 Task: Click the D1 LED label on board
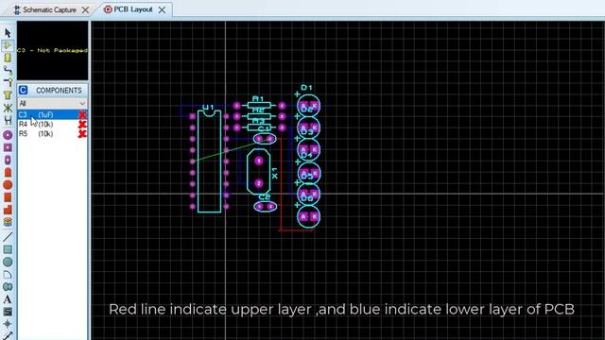tap(306, 88)
